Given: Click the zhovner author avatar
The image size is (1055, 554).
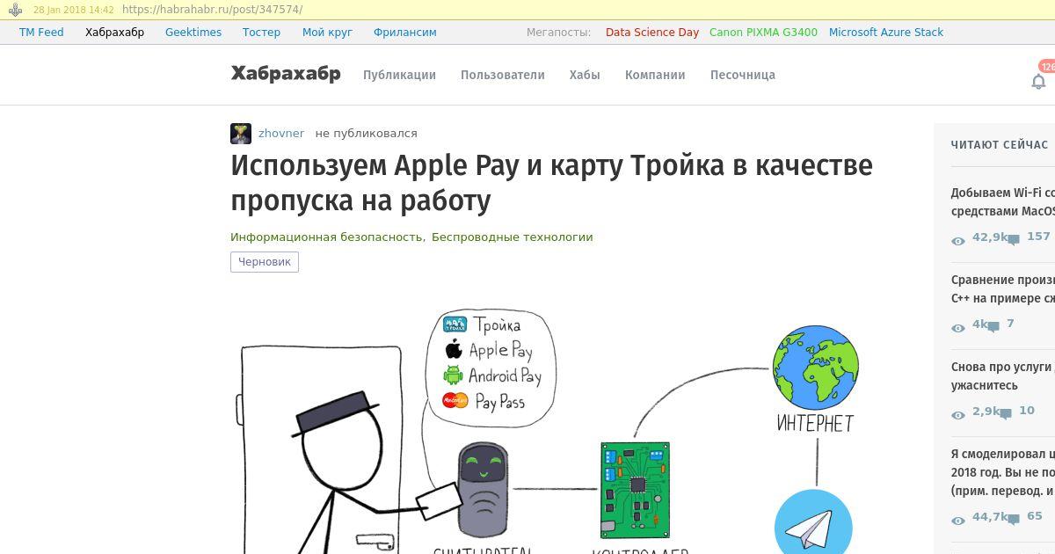Looking at the screenshot, I should 241,134.
